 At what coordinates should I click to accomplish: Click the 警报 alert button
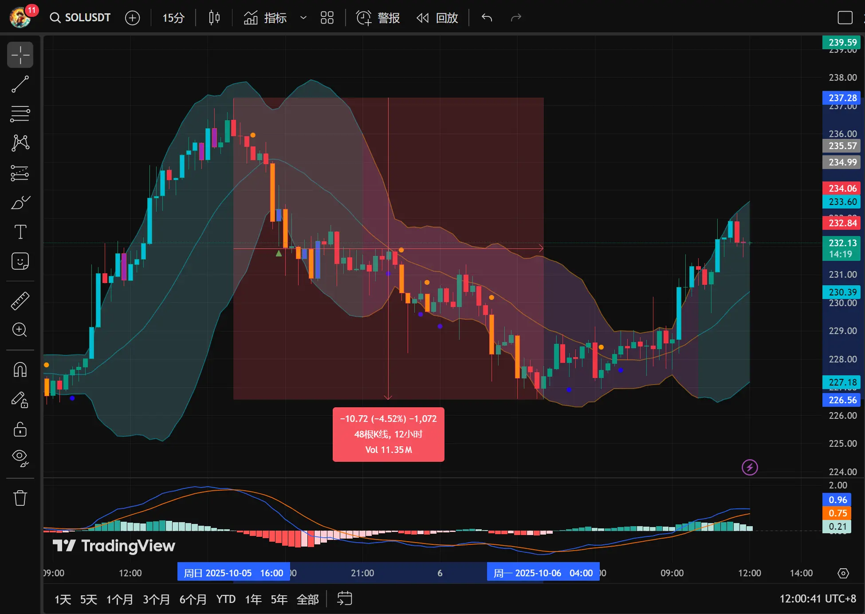tap(378, 18)
